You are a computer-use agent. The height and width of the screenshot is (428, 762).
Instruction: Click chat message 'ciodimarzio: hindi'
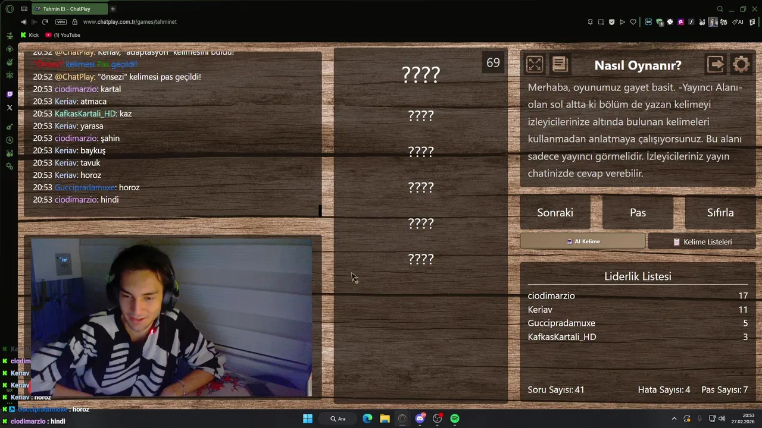pos(76,200)
